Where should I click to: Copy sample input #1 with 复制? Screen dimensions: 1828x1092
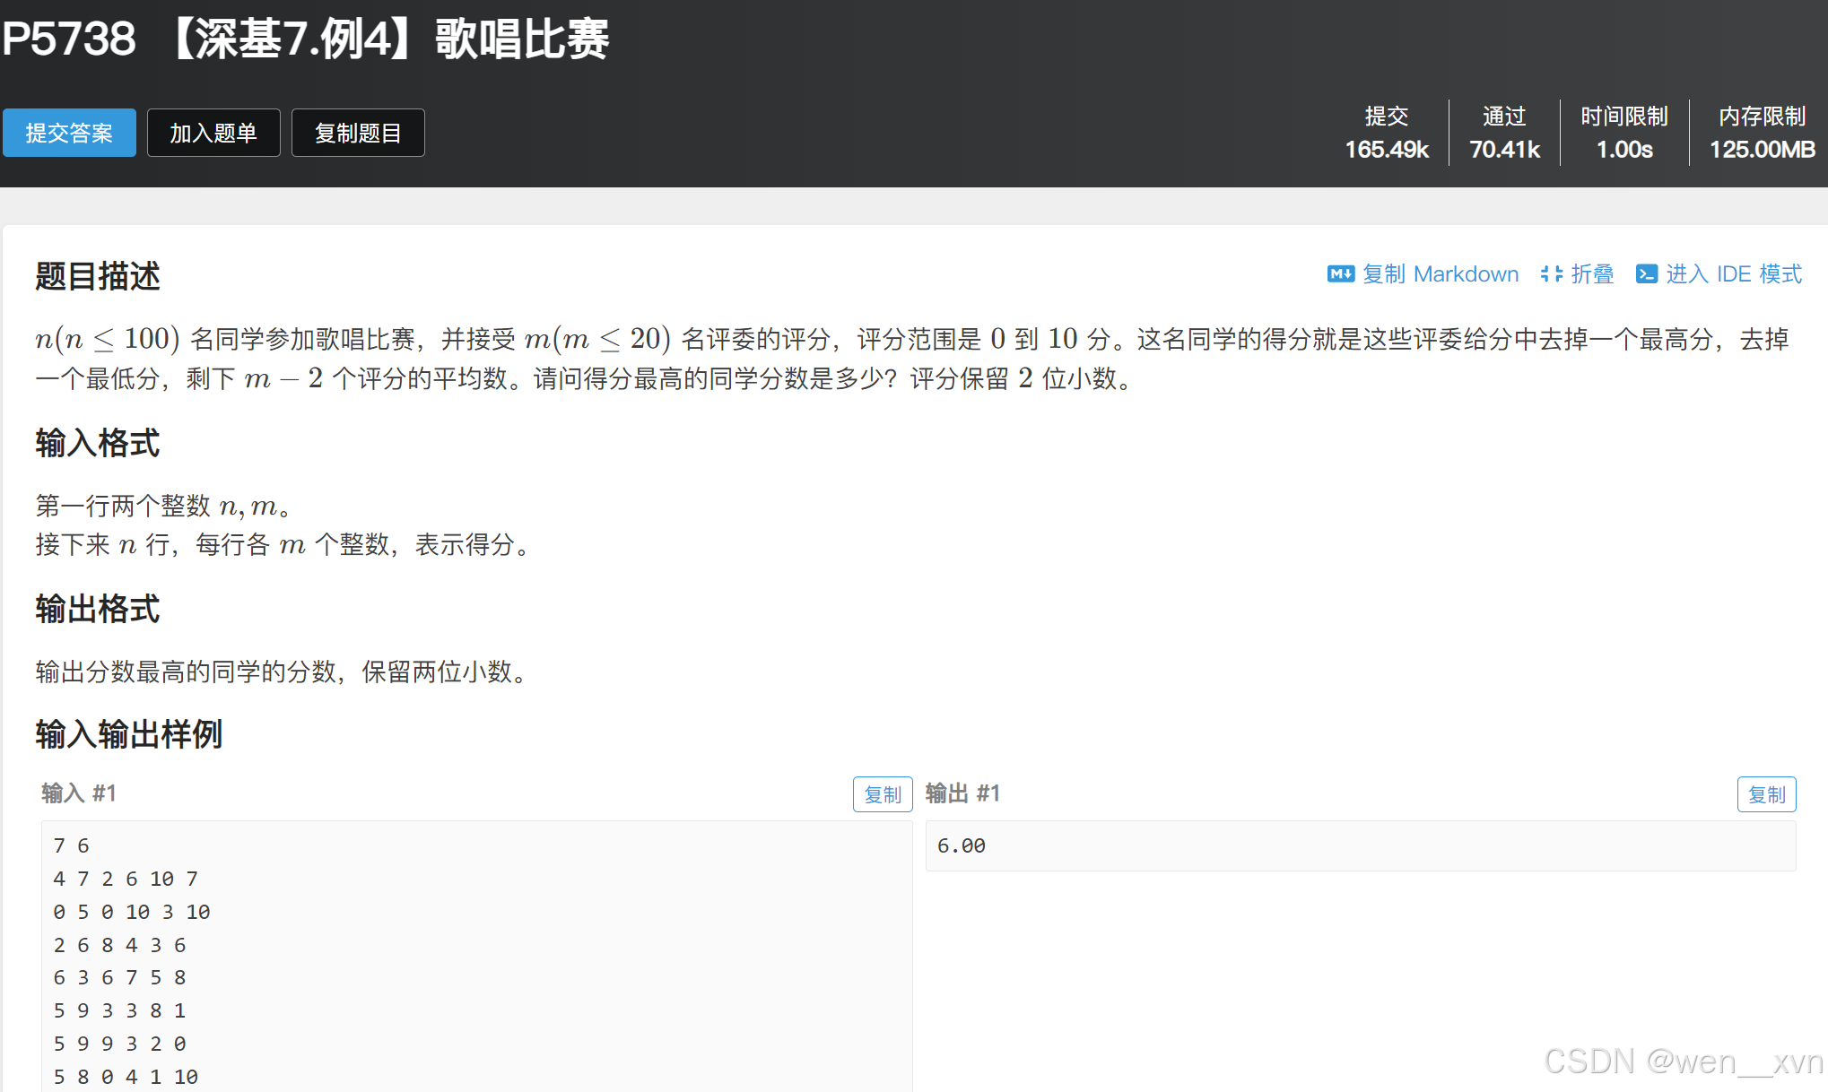tap(882, 794)
